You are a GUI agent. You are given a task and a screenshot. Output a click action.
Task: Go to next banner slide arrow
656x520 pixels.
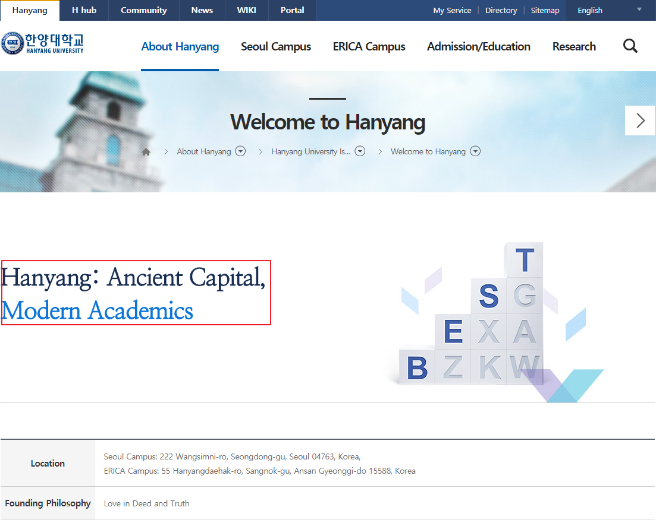[640, 121]
